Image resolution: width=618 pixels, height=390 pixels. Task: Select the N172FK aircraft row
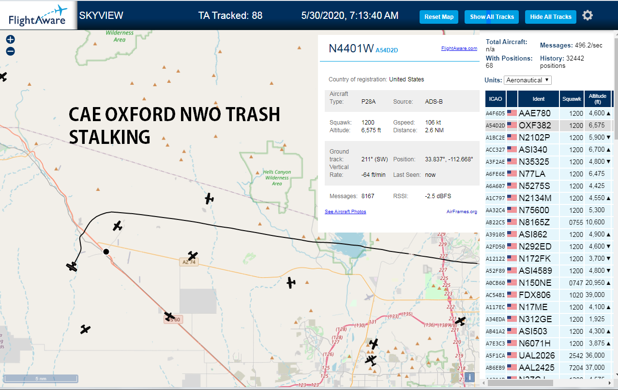(548, 259)
